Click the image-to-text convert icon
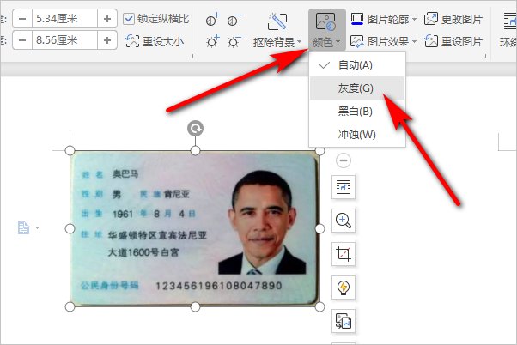This screenshot has width=517, height=345. tap(344, 321)
